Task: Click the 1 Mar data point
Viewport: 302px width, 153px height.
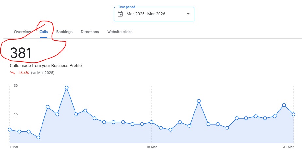Action: pos(10,130)
